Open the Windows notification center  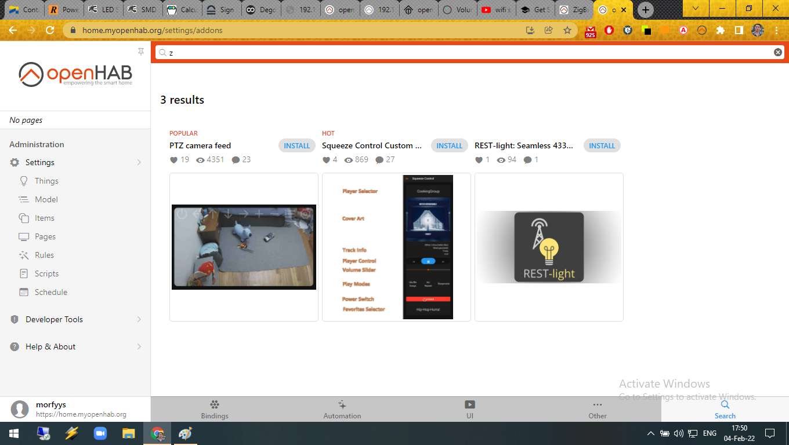[x=770, y=433]
